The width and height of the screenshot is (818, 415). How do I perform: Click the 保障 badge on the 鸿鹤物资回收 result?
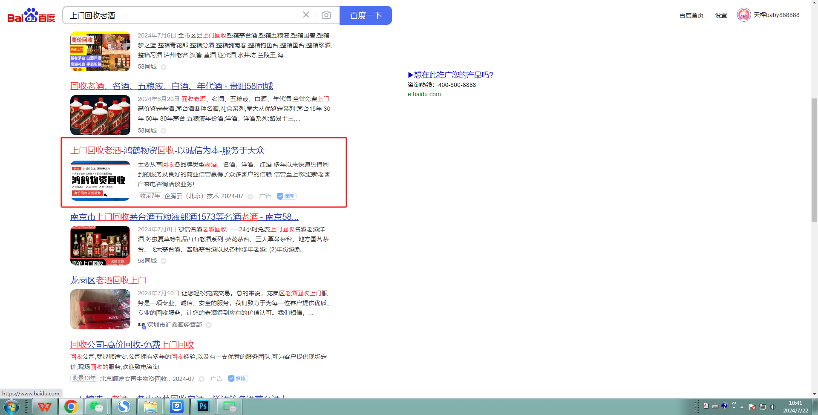[x=286, y=196]
